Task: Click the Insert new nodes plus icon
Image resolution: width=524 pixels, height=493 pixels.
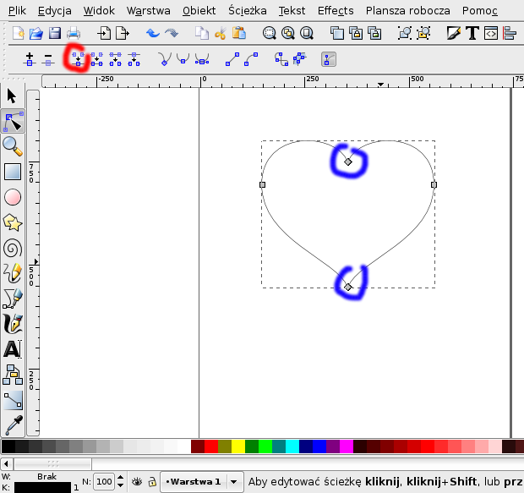Action: point(30,59)
